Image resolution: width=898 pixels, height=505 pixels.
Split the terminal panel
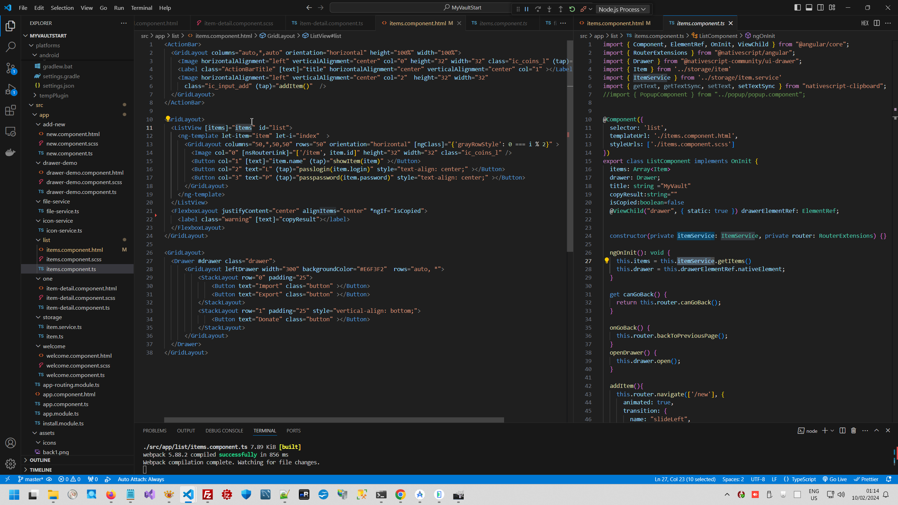(842, 431)
